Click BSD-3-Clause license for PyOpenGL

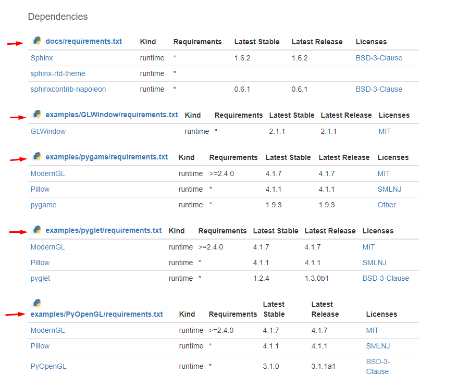(378, 366)
